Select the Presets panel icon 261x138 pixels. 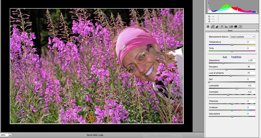240,26
